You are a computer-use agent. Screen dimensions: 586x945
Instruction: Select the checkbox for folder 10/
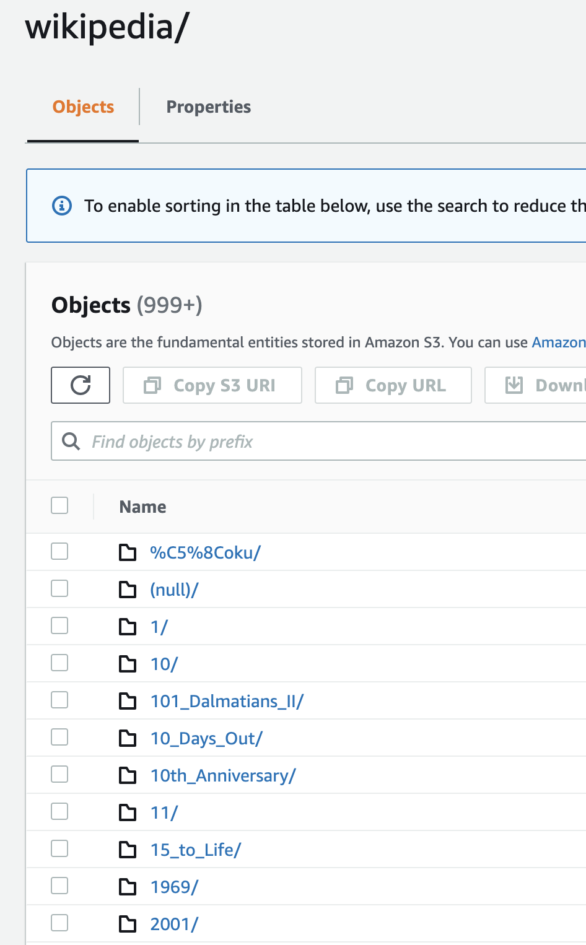pos(59,663)
